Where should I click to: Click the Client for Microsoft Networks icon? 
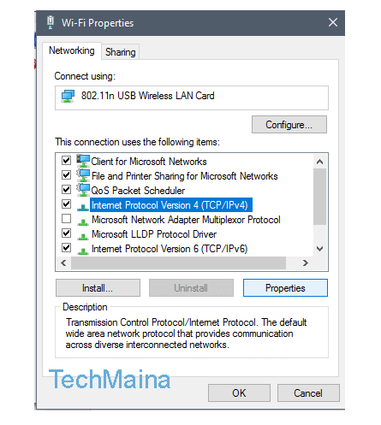coord(83,161)
